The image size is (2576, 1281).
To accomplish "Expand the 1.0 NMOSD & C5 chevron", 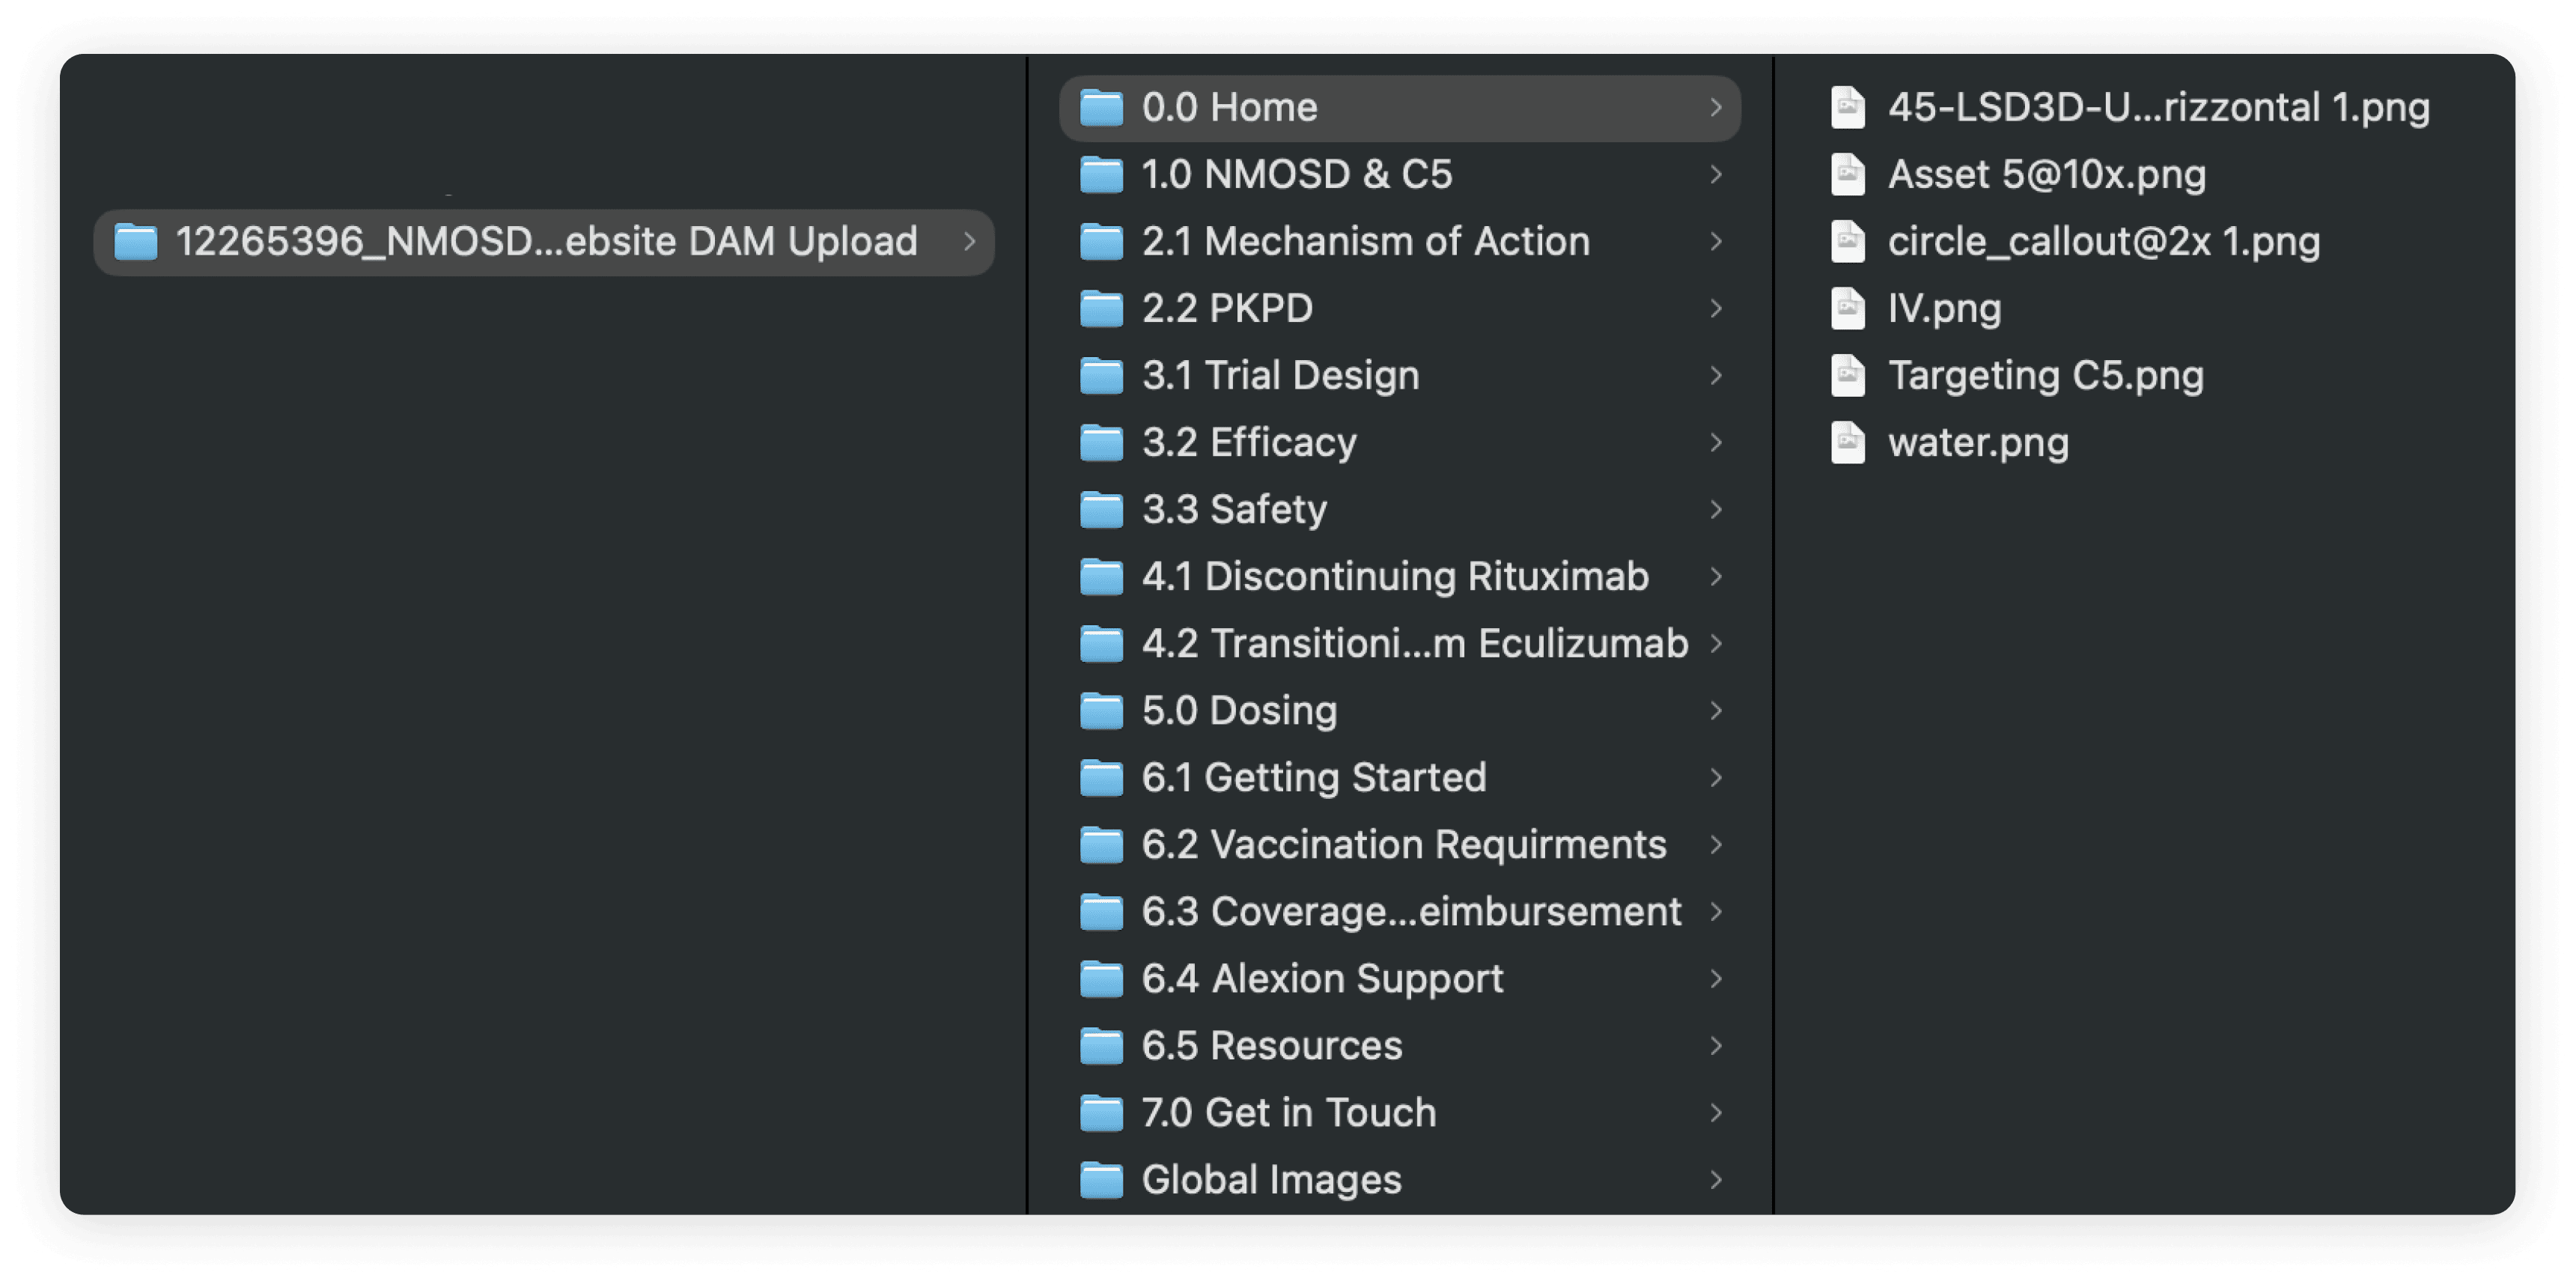I will pyautogui.click(x=1716, y=174).
